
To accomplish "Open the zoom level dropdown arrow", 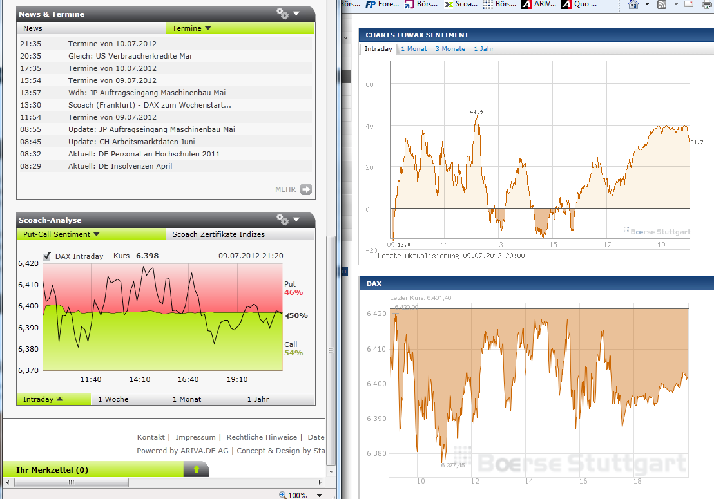I will click(319, 495).
